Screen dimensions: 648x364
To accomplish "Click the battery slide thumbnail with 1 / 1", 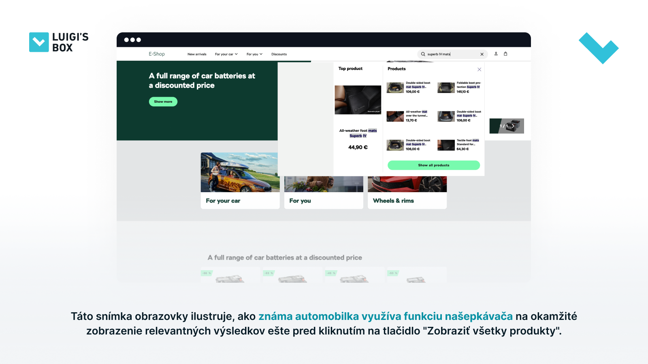I will click(x=507, y=126).
